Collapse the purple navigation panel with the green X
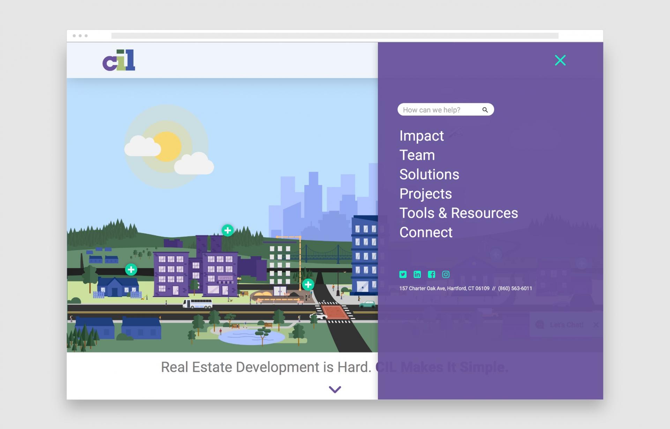Image resolution: width=670 pixels, height=429 pixels. pyautogui.click(x=560, y=60)
